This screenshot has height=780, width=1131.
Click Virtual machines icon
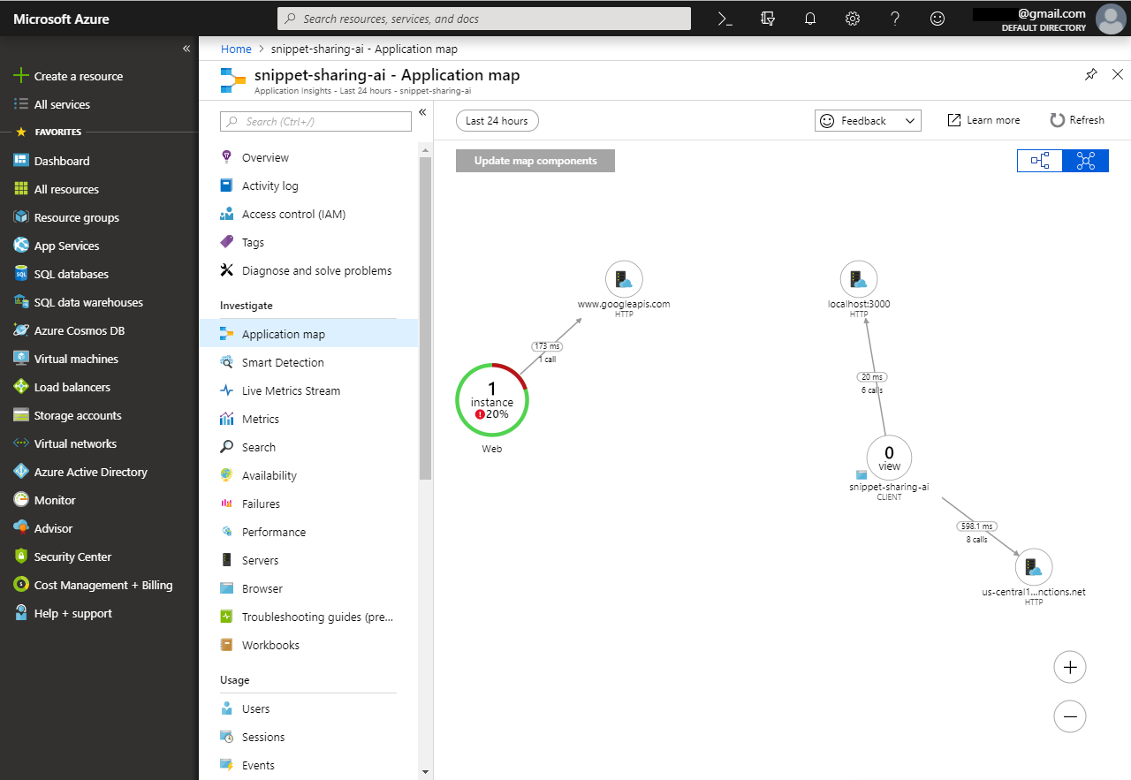21,359
